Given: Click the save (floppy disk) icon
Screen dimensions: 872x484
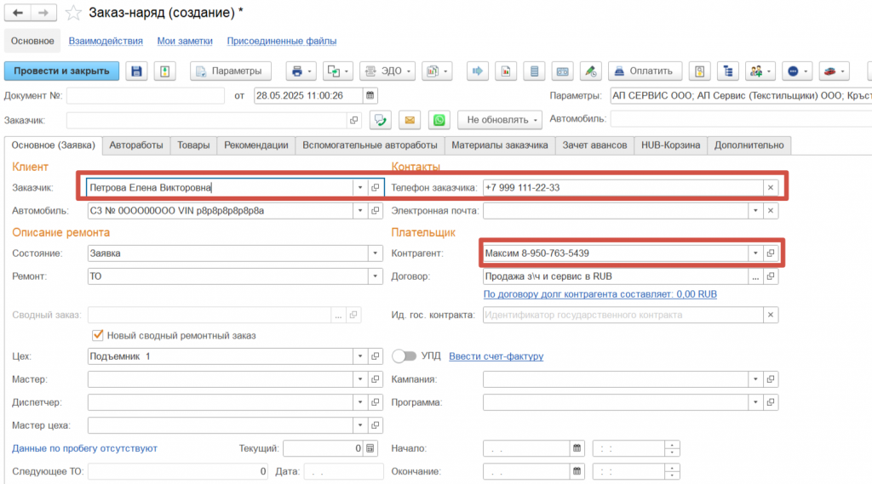Looking at the screenshot, I should 136,71.
